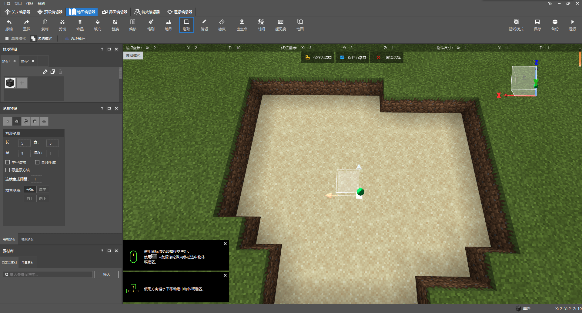This screenshot has height=313, width=582.
Task: Choose the hemisphere brush shape icon
Action: tap(44, 121)
